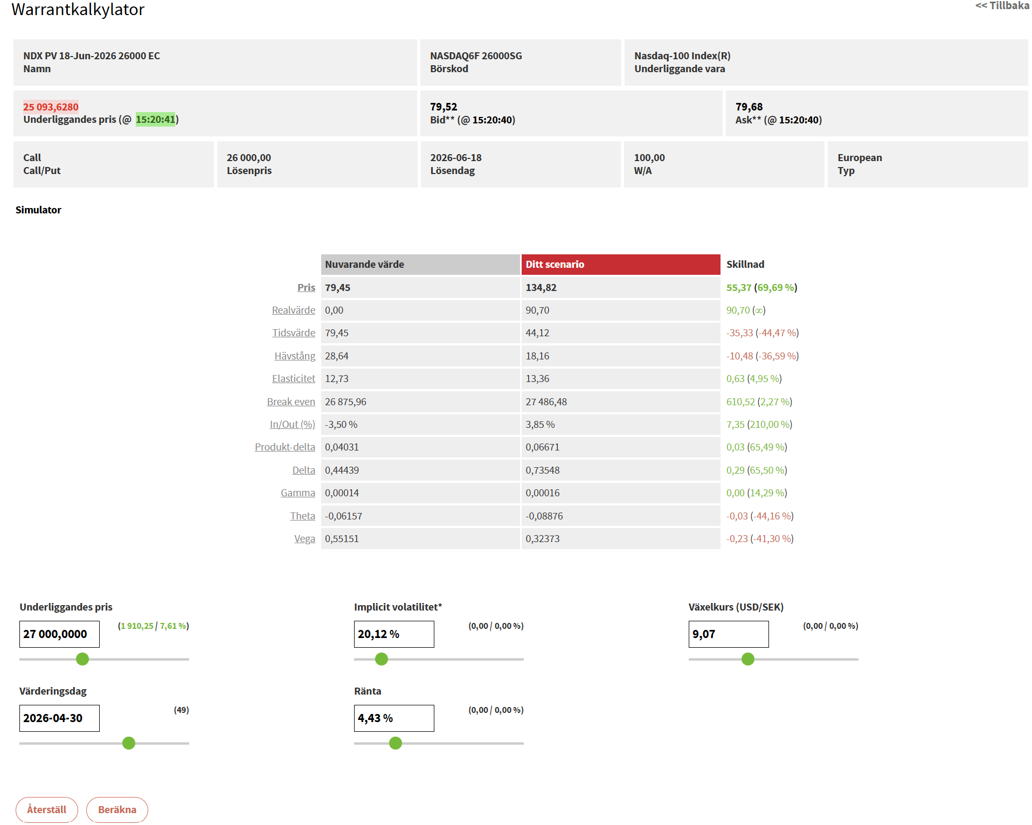
Task: Click the Växelkurs slider handle
Action: [x=748, y=659]
